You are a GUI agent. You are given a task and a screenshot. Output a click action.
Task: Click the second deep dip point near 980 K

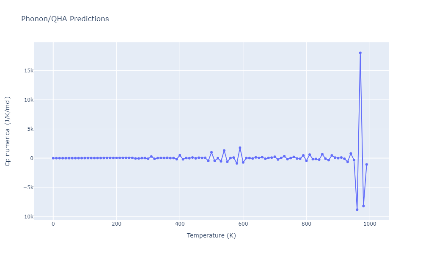coord(363,206)
